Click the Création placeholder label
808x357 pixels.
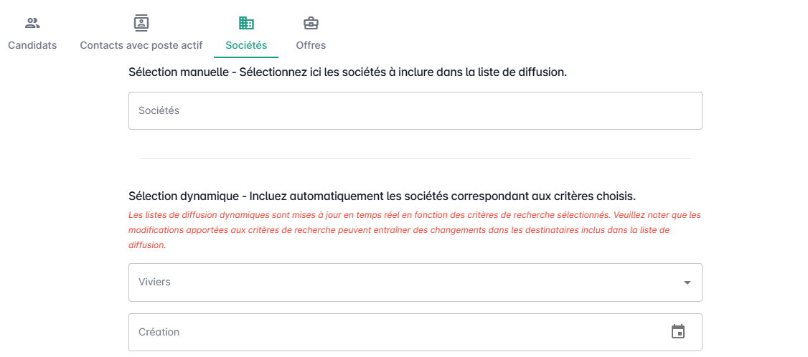point(159,332)
